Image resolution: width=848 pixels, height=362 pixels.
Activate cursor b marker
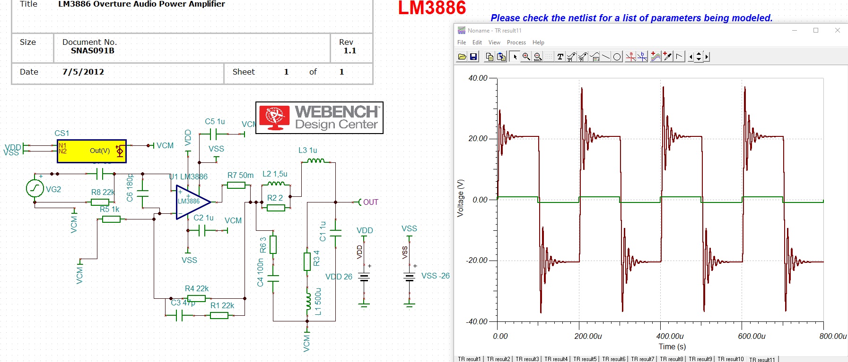[x=642, y=57]
